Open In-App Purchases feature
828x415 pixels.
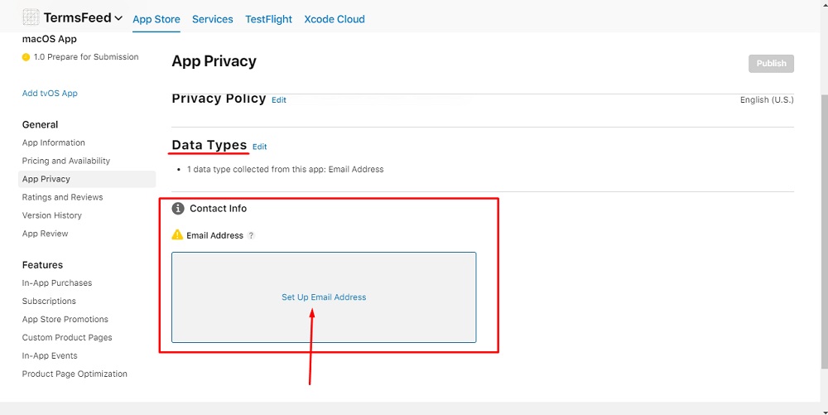tap(57, 283)
